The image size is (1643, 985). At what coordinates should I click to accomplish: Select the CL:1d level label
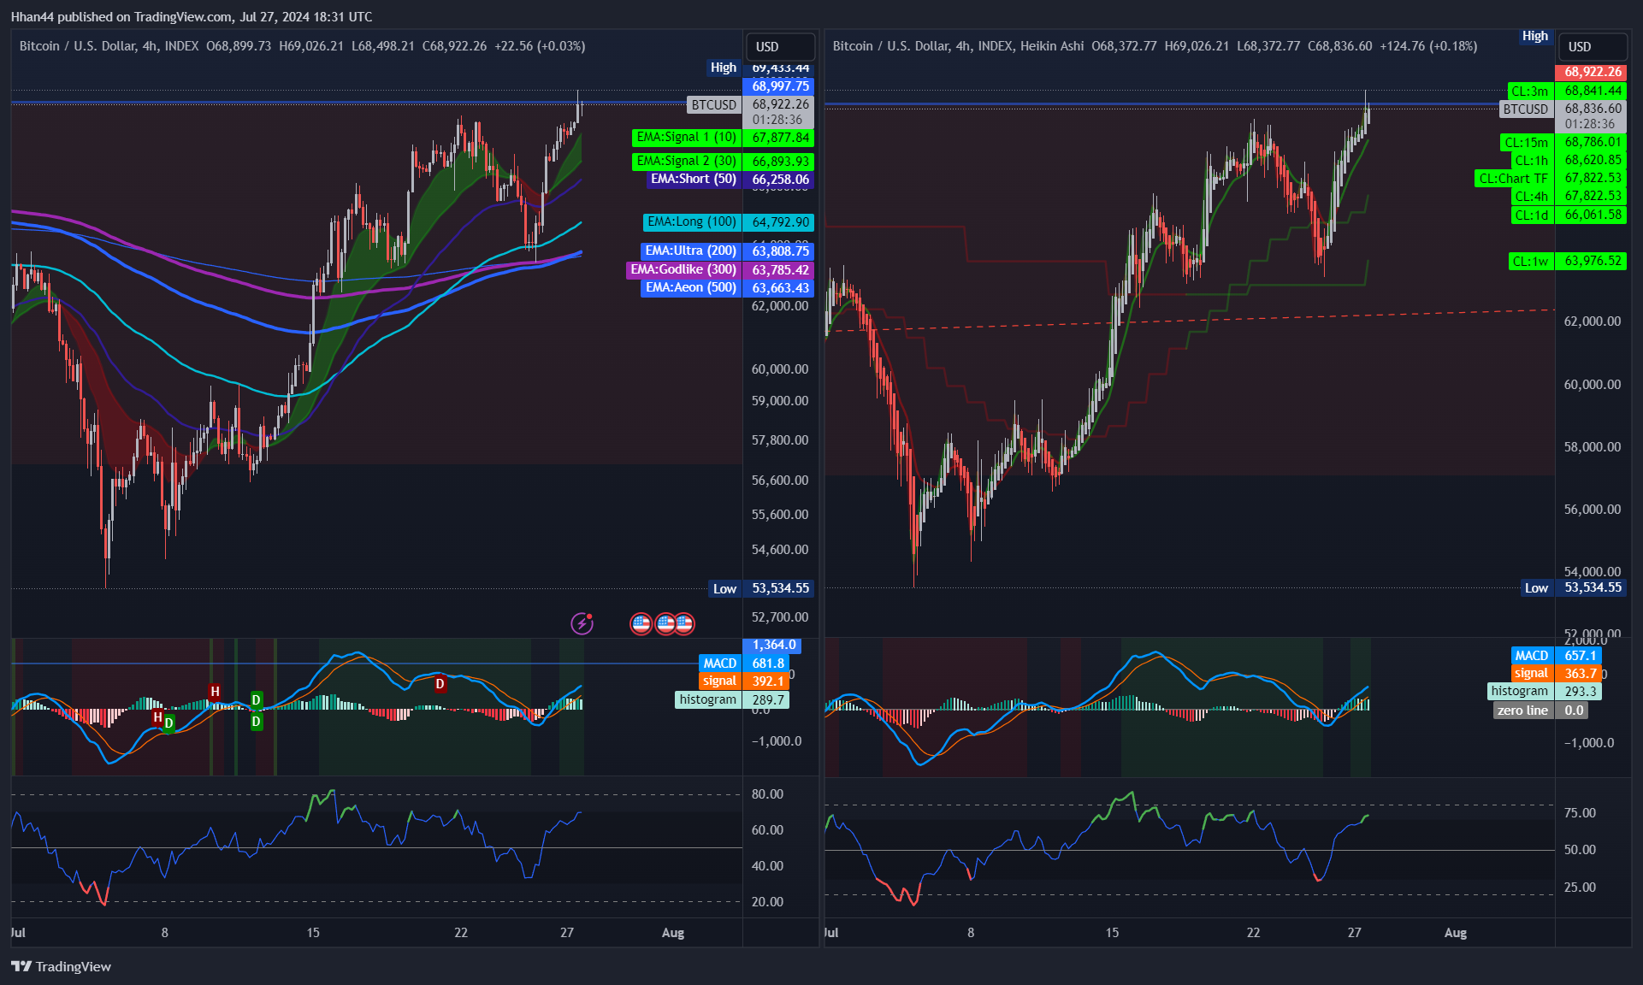pyautogui.click(x=1531, y=215)
